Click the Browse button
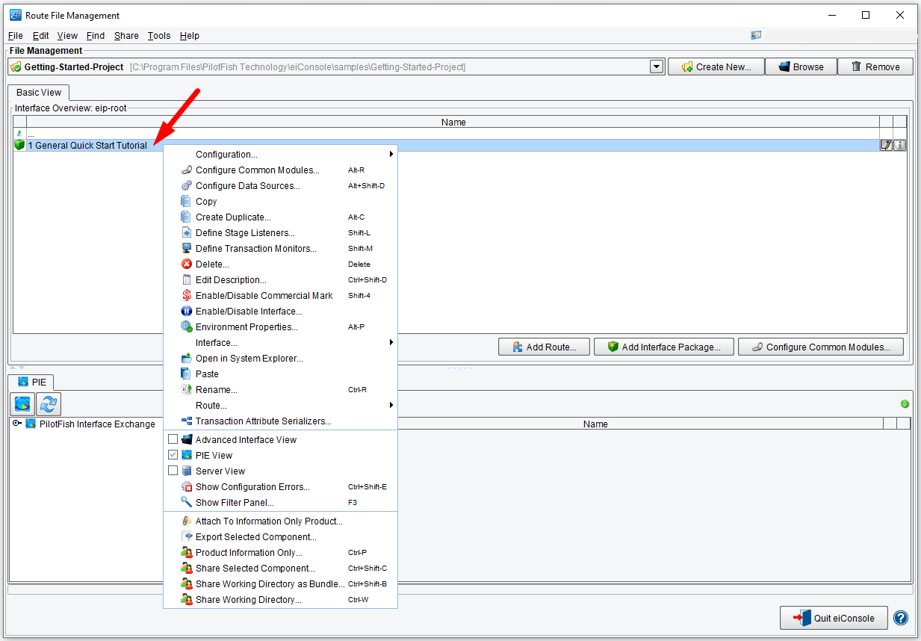Screen dimensions: 921x641 (801, 66)
